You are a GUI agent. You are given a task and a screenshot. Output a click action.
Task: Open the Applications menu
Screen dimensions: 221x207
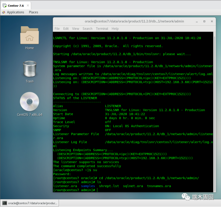[16, 12]
